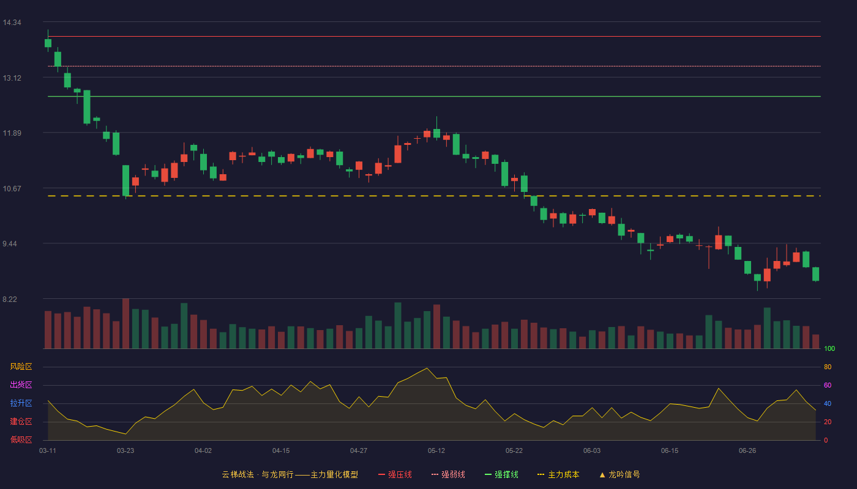
Task: Click the 04-02 date label
Action: (203, 450)
